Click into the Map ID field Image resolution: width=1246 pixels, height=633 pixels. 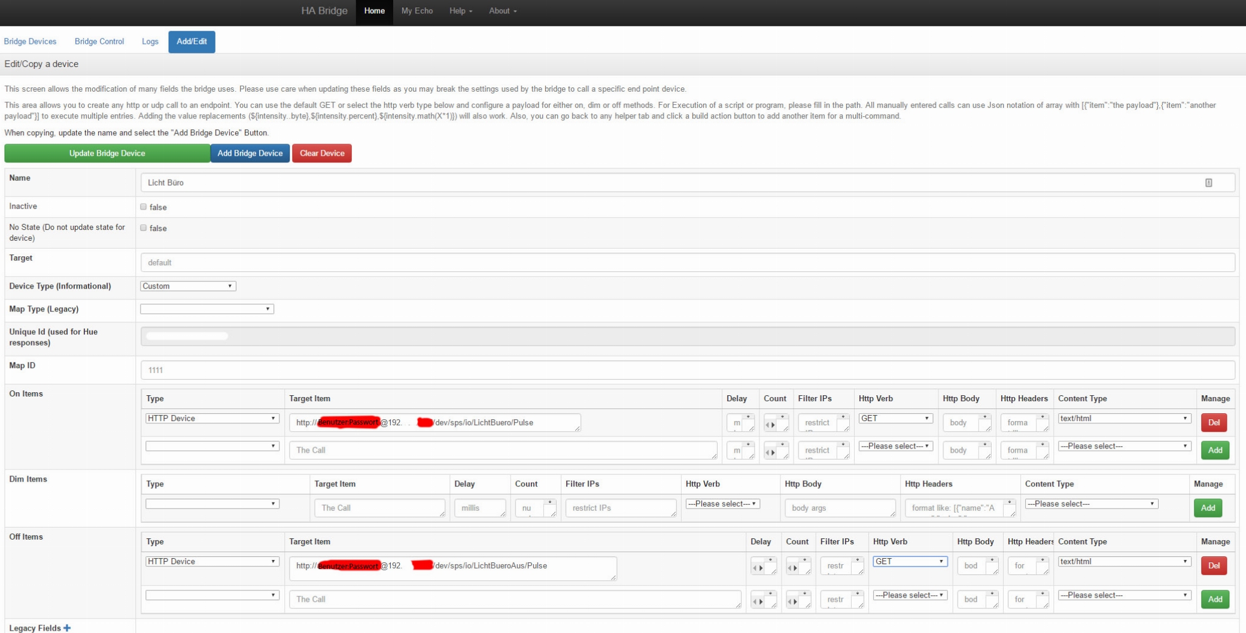point(687,370)
